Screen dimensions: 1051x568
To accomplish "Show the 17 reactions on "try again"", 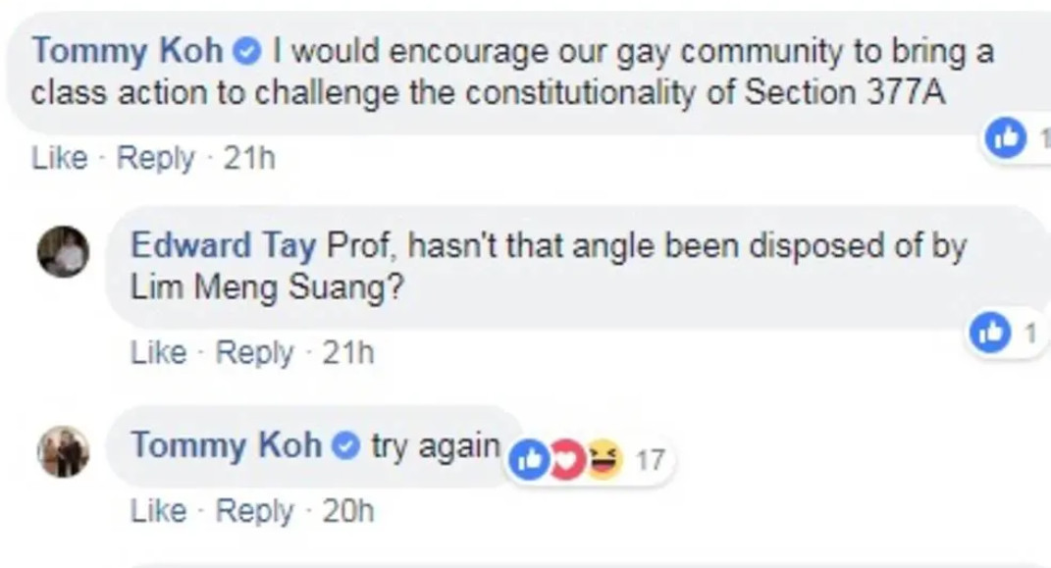I will point(650,460).
